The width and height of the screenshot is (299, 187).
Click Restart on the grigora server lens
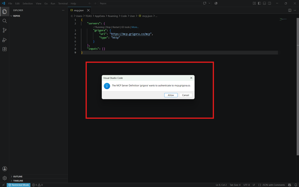click(116, 27)
